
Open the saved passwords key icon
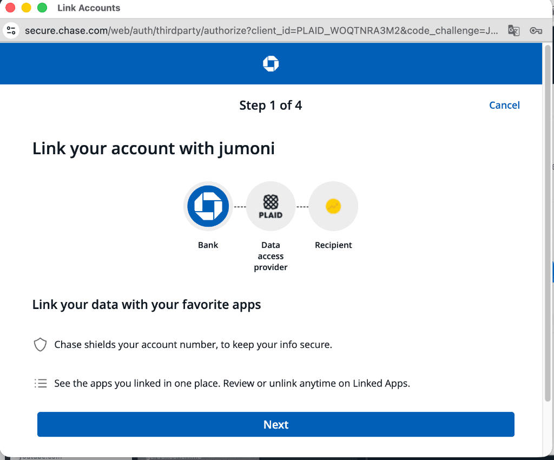tap(536, 31)
